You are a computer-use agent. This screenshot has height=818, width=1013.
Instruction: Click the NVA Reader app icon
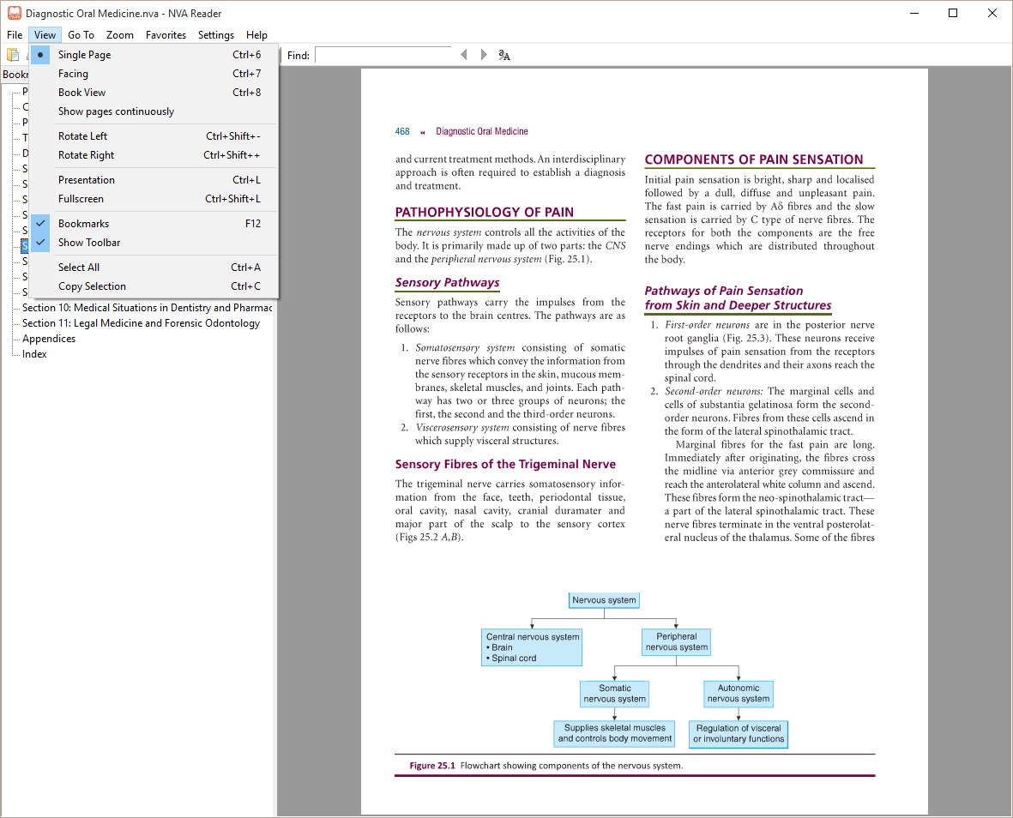point(14,13)
